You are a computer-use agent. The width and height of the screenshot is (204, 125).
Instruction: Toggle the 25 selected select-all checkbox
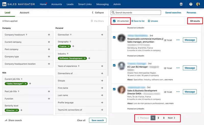(x=114, y=21)
